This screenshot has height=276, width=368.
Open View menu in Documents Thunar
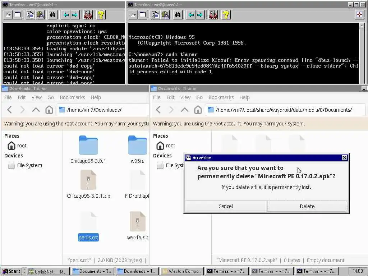point(185,97)
